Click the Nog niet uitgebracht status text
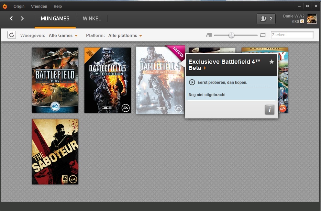321x211 pixels. click(207, 95)
